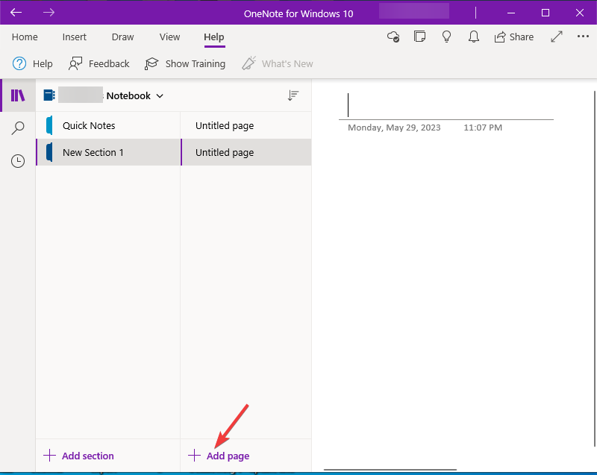Close the OneNote window
The image size is (597, 475).
(580, 13)
